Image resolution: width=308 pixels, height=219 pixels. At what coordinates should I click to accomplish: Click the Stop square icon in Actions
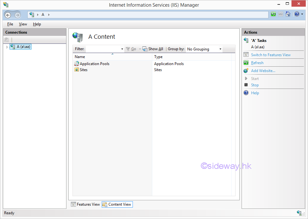[x=246, y=85]
